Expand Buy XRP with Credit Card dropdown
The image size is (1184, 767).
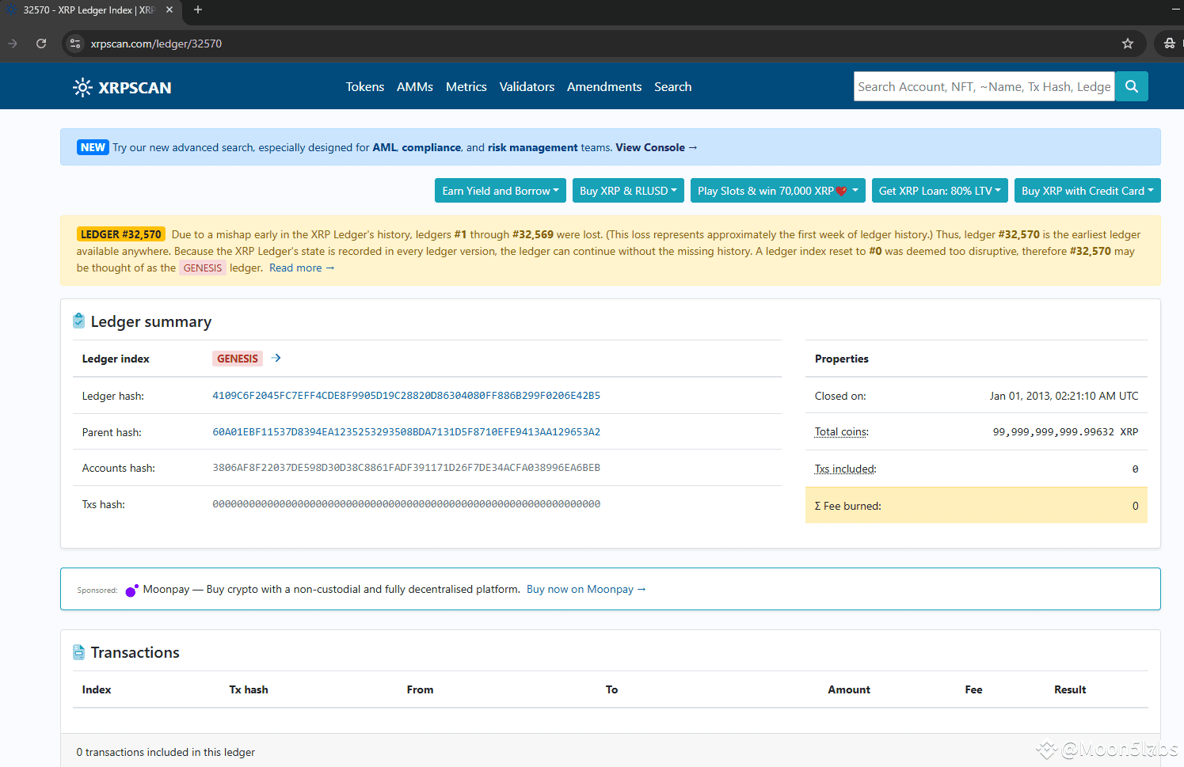click(x=1087, y=191)
